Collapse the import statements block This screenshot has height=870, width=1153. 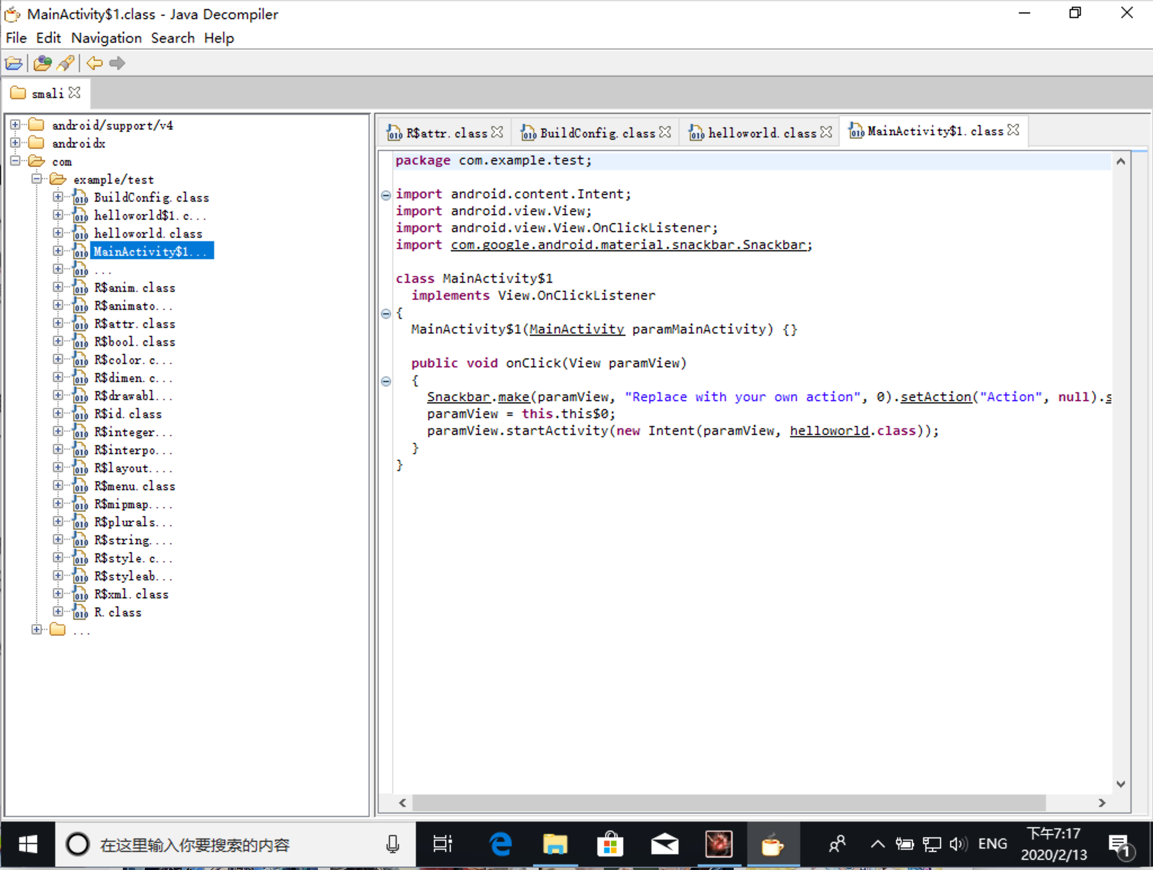click(386, 196)
